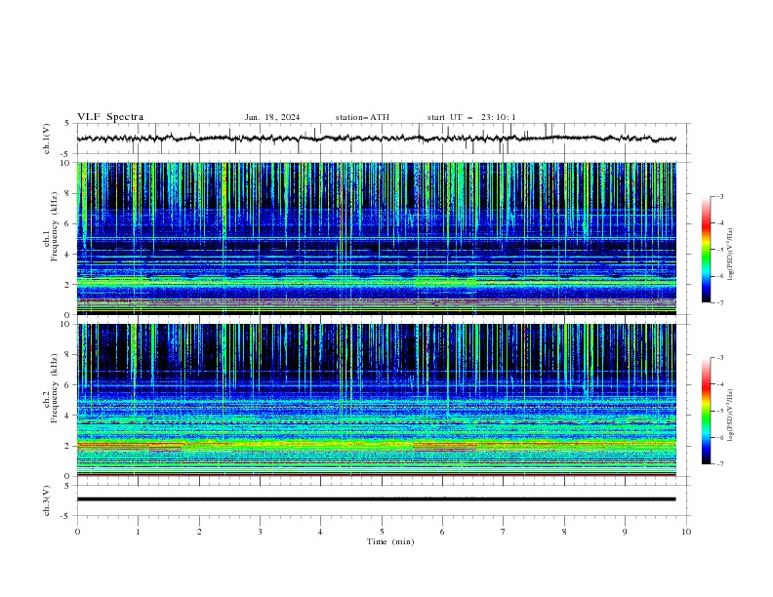The image size is (773, 597).
Task: Select the "ch.1(V)" waveform axis label
Action: tap(47, 139)
